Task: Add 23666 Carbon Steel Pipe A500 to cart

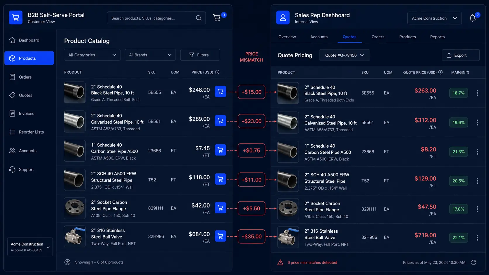Action: [221, 150]
